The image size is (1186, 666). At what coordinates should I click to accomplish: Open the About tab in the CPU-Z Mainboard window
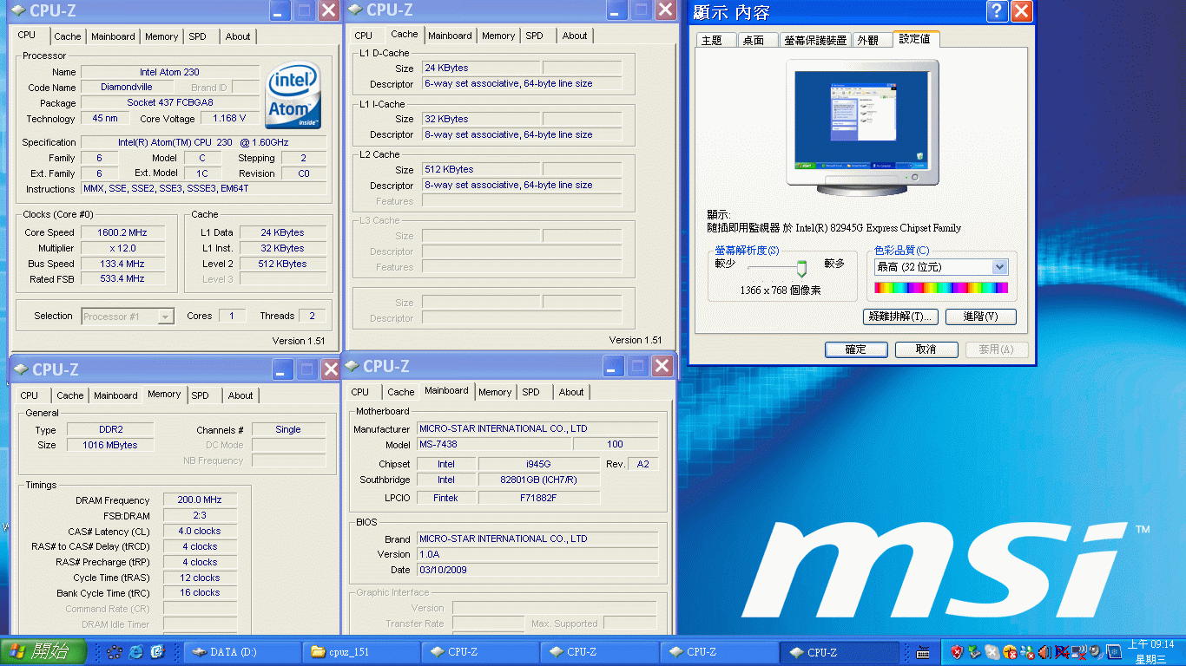571,392
